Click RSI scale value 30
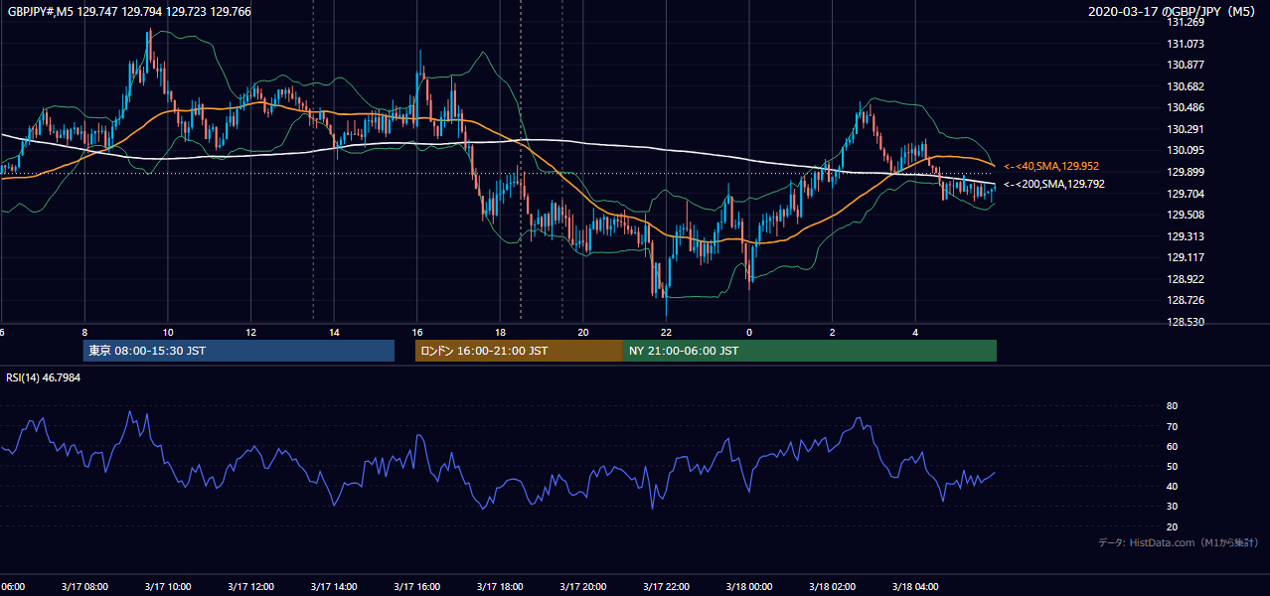The image size is (1270, 596). coord(1172,507)
